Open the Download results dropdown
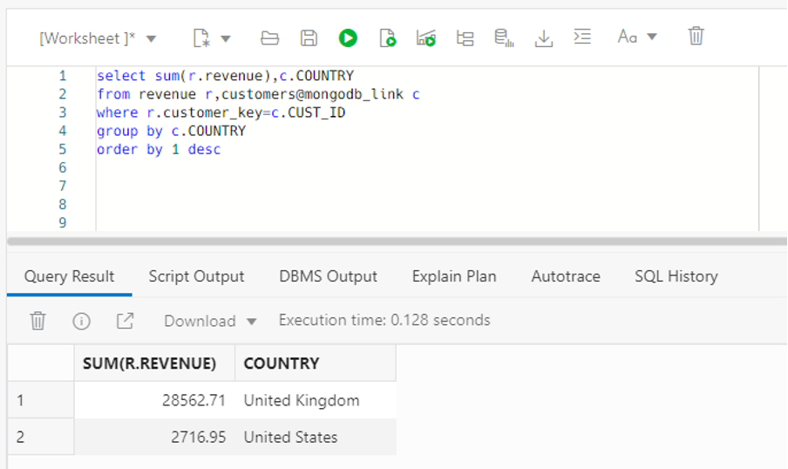The height and width of the screenshot is (469, 788). [x=211, y=321]
